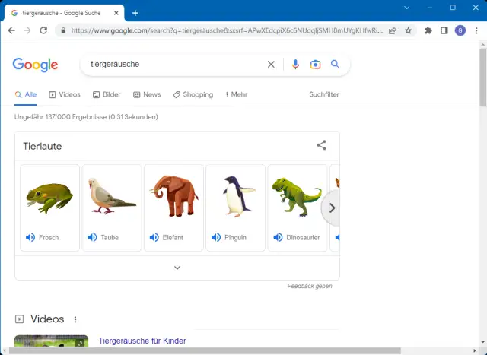Start voice search with microphone icon

point(295,65)
